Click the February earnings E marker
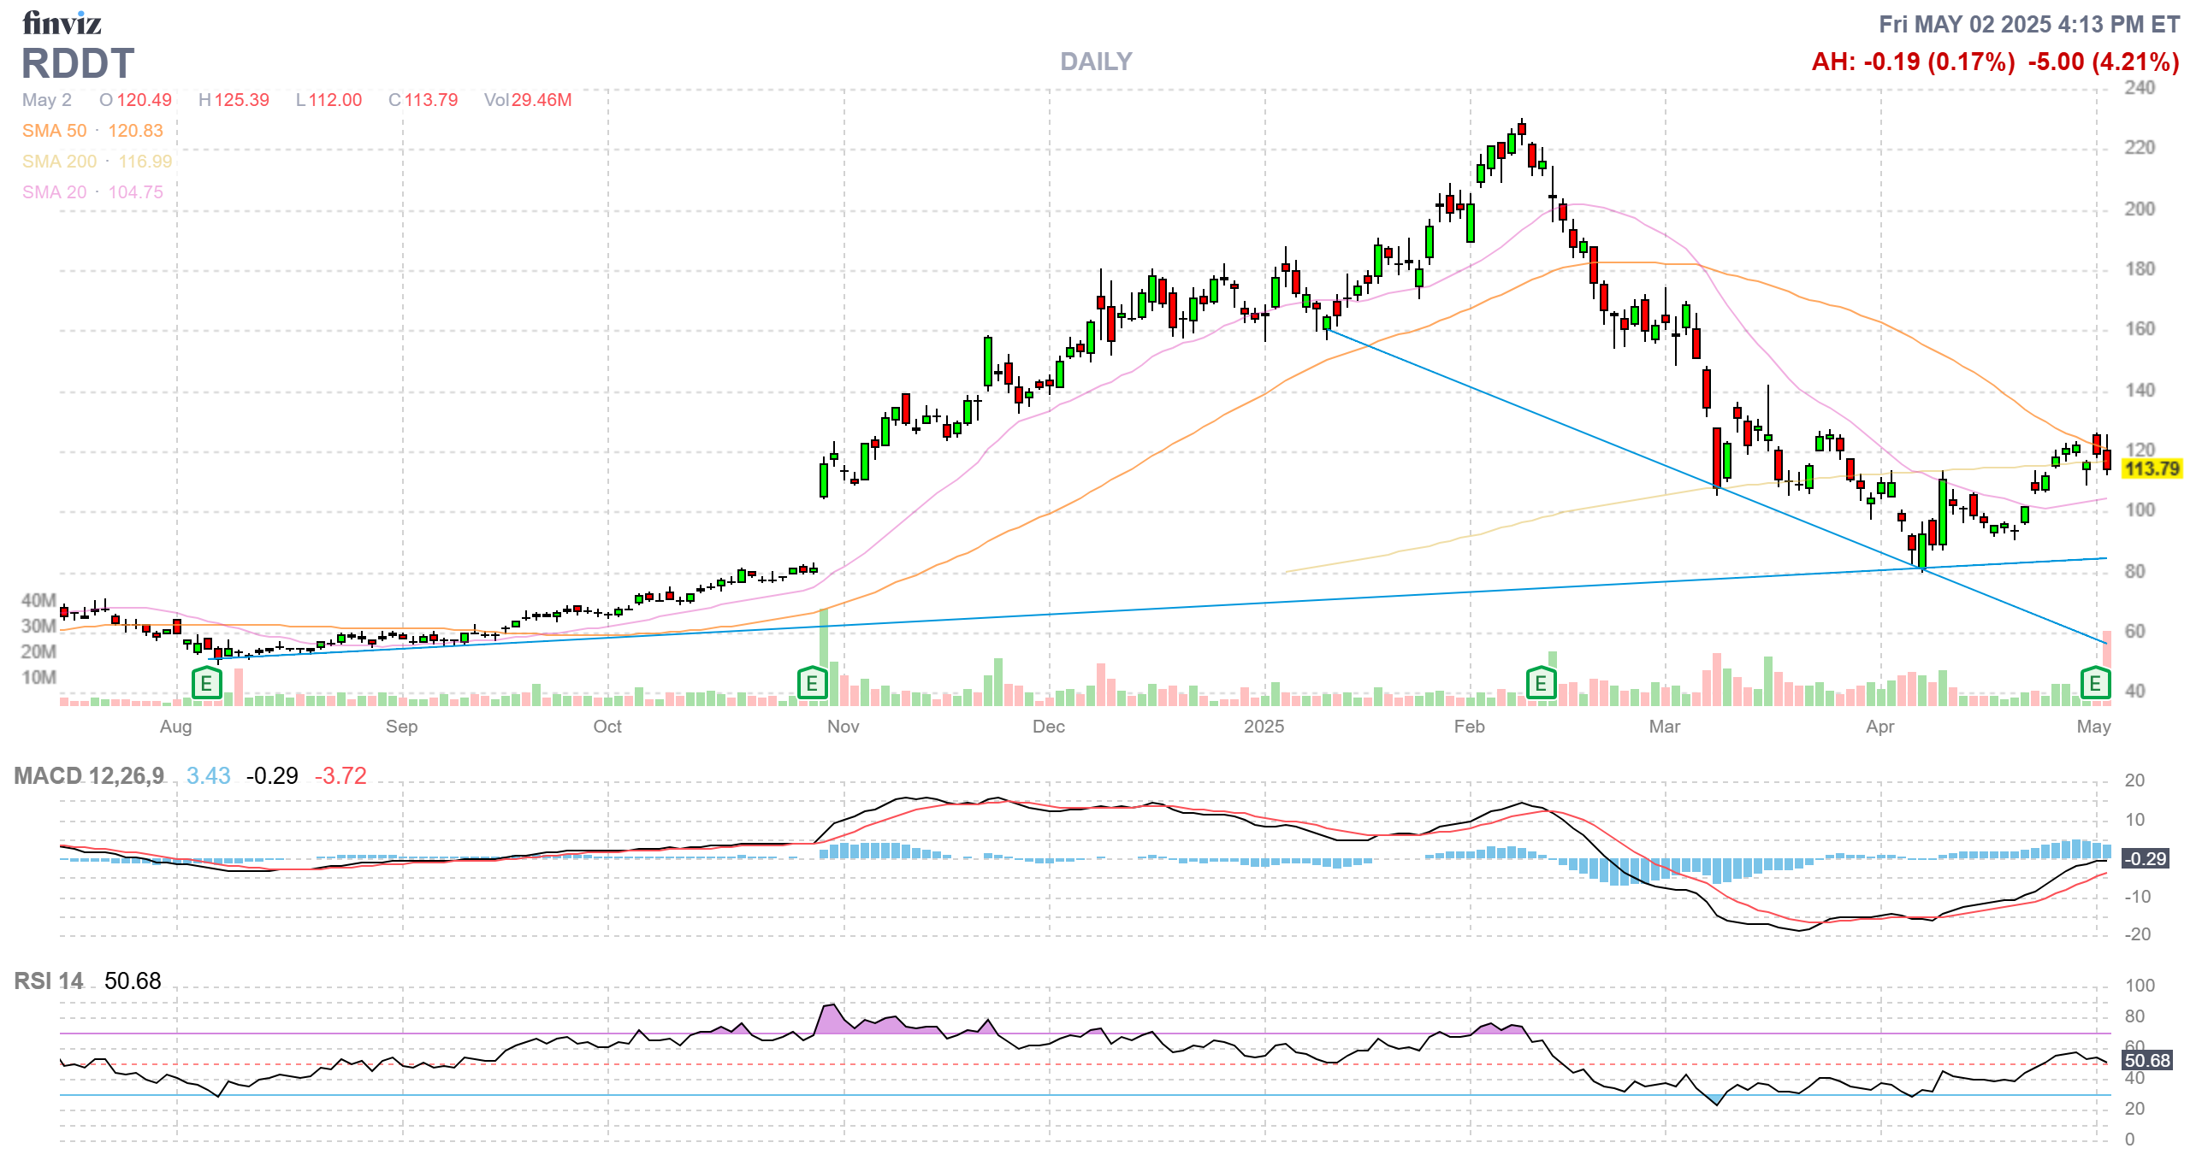Viewport: 2202px width, 1166px height. [x=1541, y=683]
